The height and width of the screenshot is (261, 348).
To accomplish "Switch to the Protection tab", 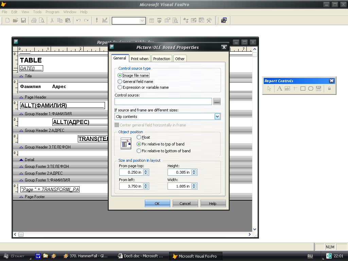I will tap(161, 59).
